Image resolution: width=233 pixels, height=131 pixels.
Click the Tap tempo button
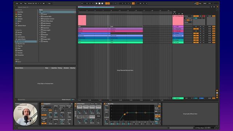click(25, 3)
